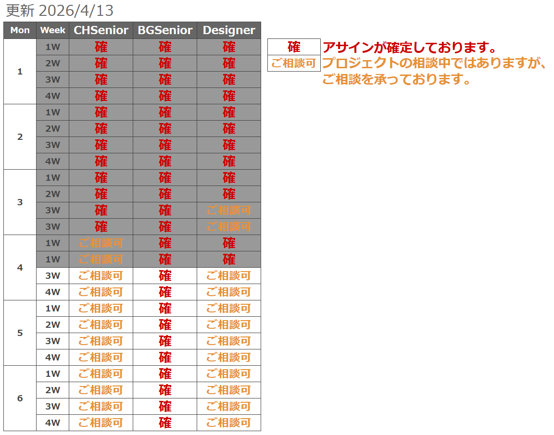Viewport: 554px width, 435px height.
Task: Click the red アサインが確定しております legend text
Action: [x=409, y=48]
